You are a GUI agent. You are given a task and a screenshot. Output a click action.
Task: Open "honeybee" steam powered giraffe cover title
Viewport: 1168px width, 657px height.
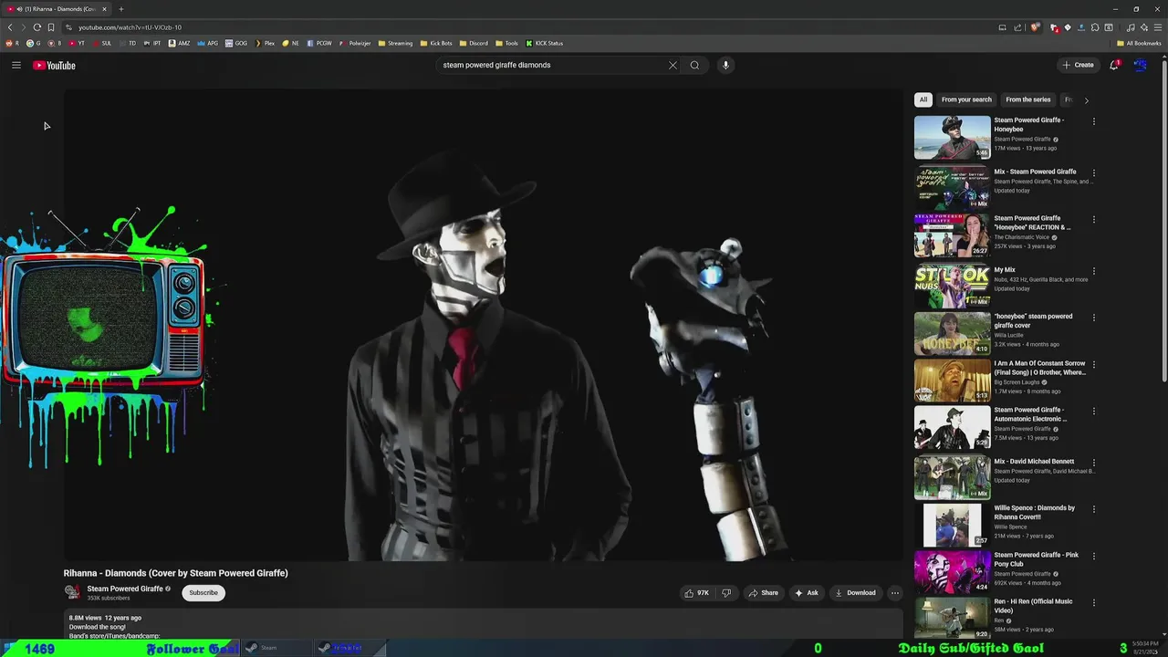(1033, 321)
